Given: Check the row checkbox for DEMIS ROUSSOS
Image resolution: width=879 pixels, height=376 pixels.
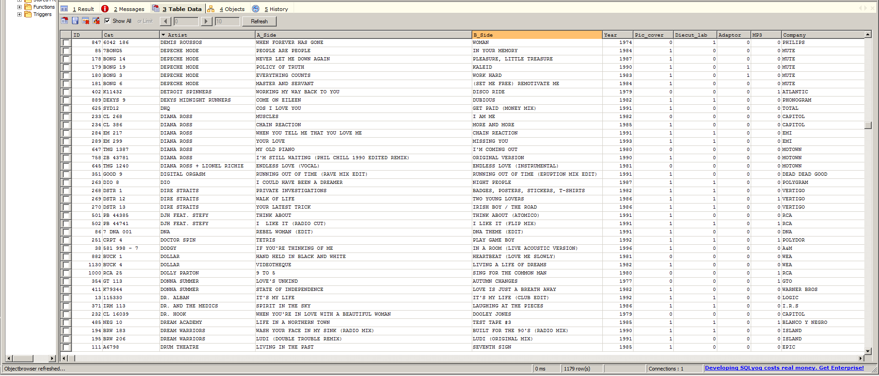Looking at the screenshot, I should pyautogui.click(x=66, y=43).
